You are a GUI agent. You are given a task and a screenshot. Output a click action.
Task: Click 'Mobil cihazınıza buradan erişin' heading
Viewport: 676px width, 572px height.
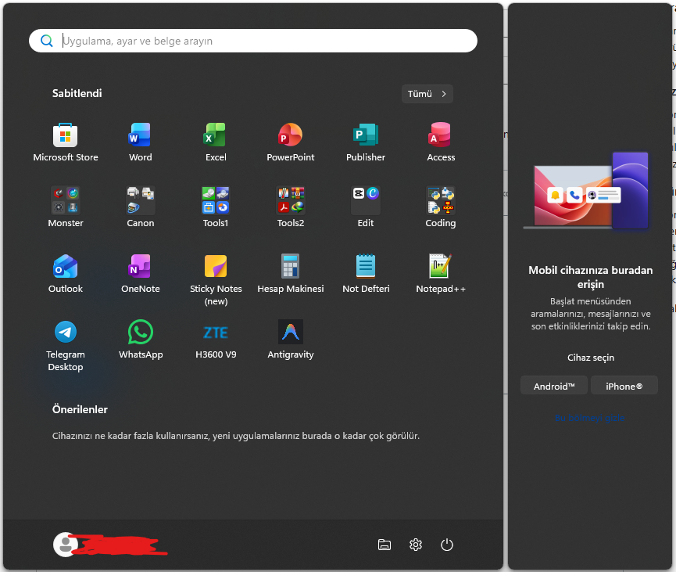(591, 277)
